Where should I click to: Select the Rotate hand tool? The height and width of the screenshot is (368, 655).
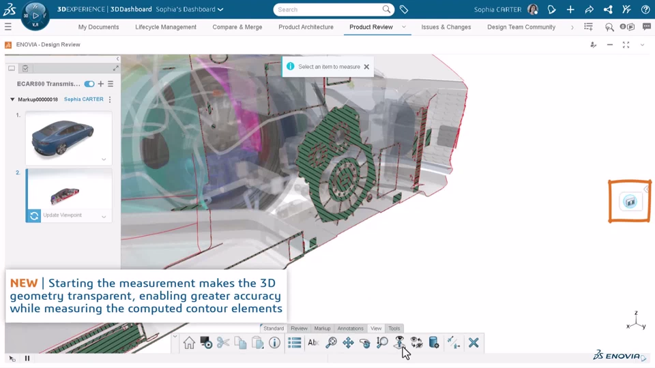[x=365, y=343]
